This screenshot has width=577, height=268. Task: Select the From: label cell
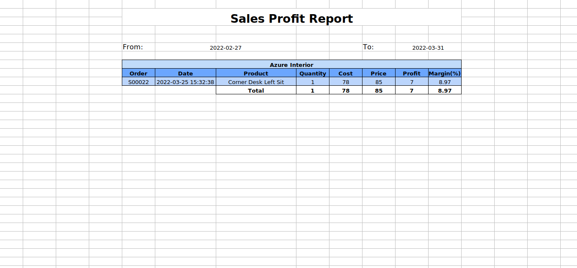tap(133, 47)
